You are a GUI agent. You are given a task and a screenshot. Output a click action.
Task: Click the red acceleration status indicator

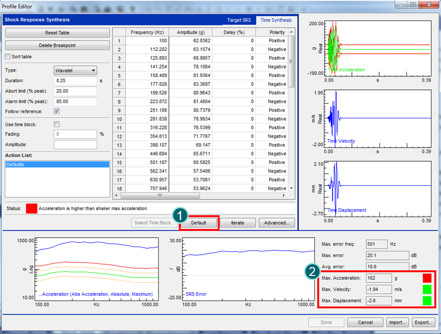click(427, 278)
